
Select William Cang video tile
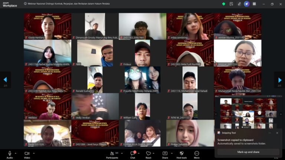[142, 106]
